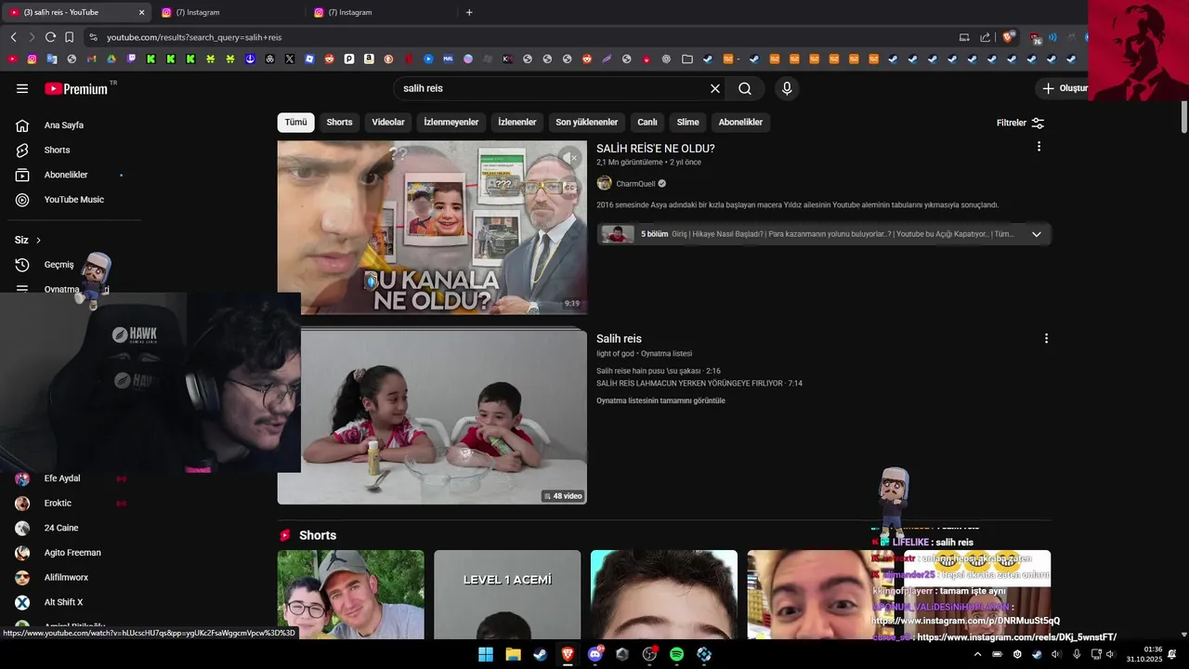Open the Amazon bookmark in bookmarks bar

(x=369, y=59)
